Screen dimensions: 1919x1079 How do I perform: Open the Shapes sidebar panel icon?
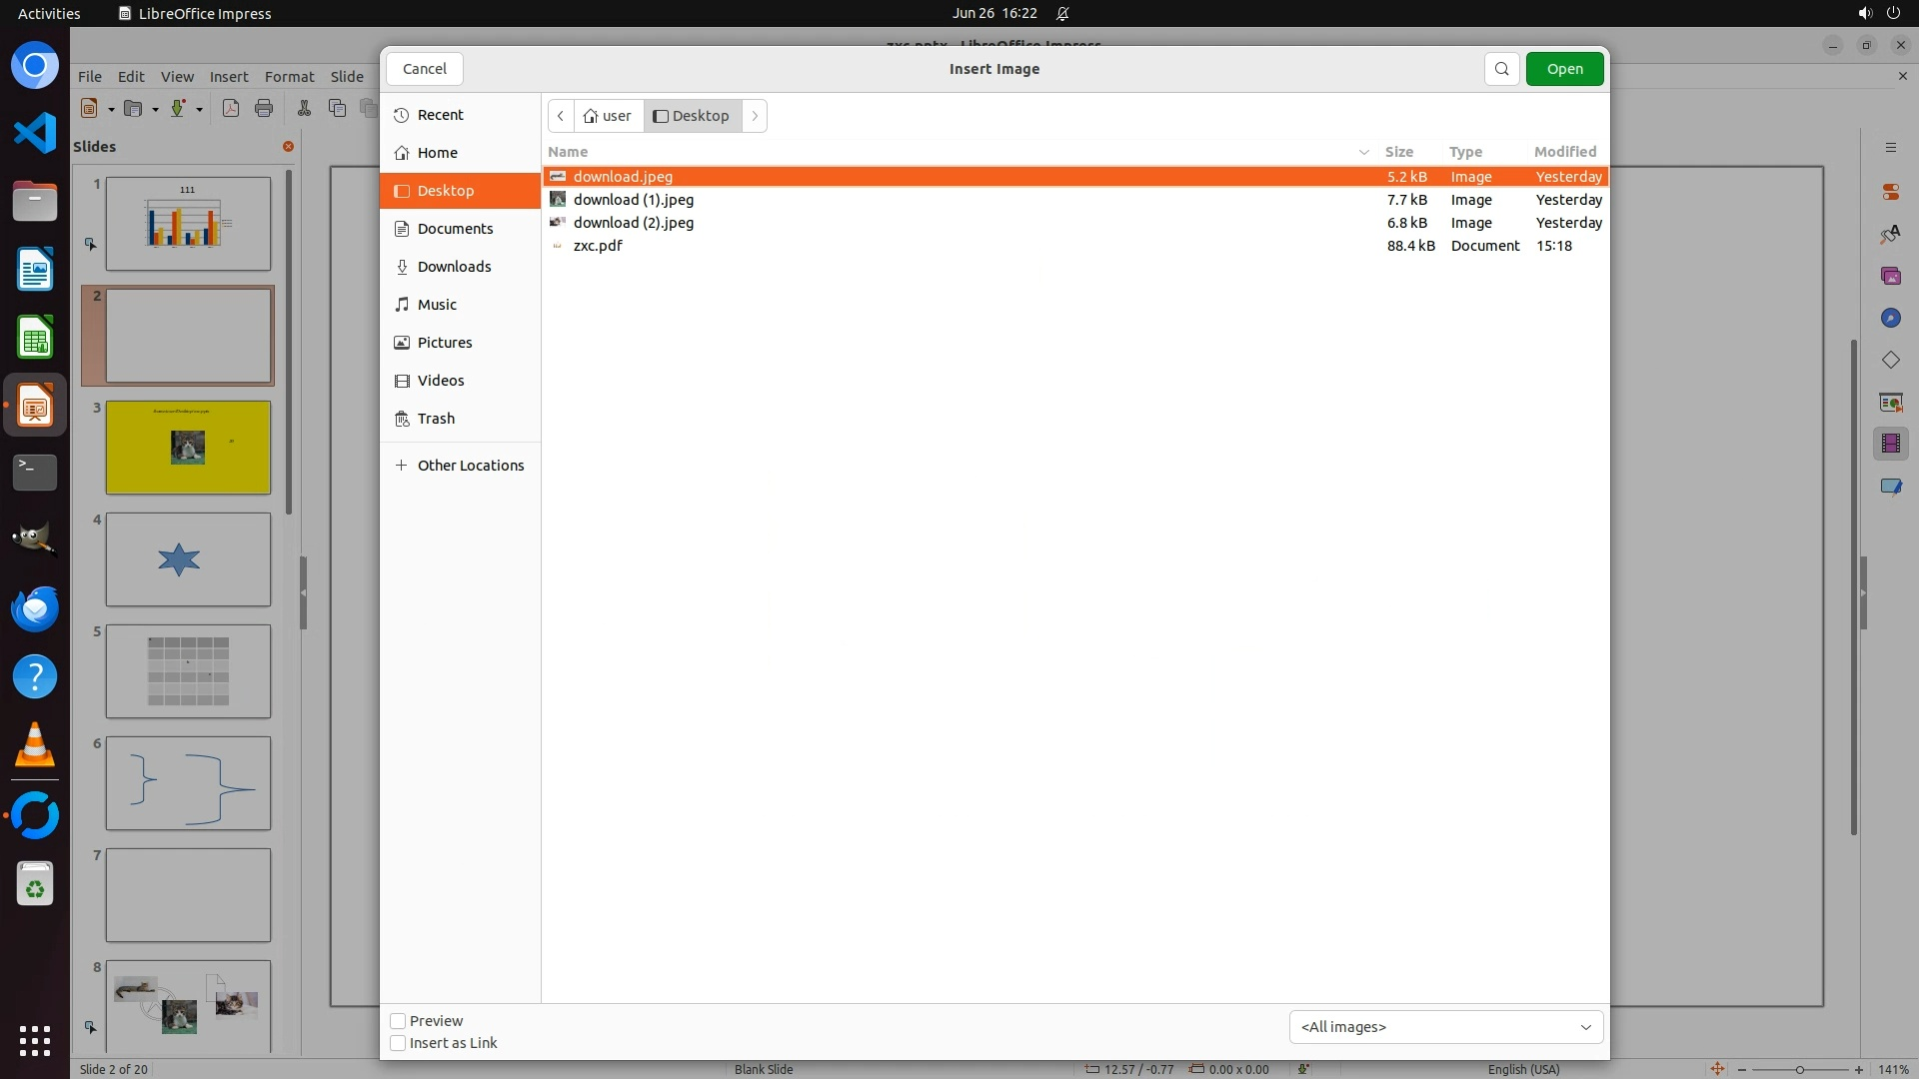[1890, 360]
